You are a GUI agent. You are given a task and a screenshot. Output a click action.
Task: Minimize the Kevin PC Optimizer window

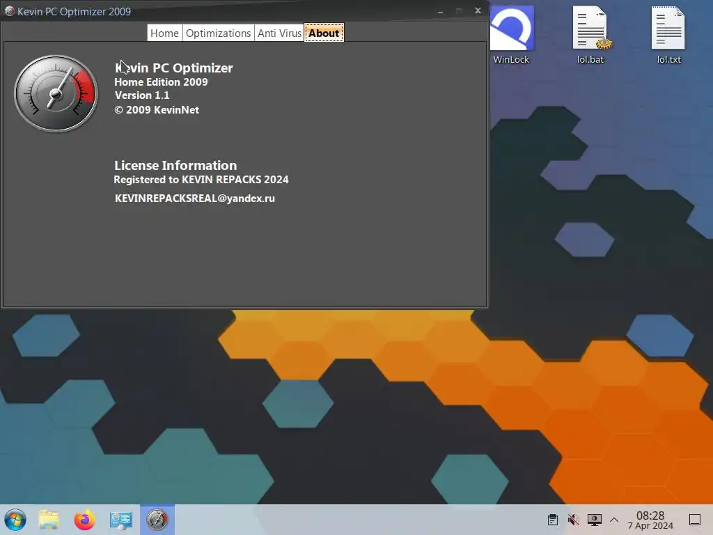click(x=440, y=11)
